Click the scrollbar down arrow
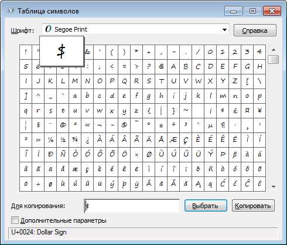The width and height of the screenshot is (287, 245). click(x=274, y=186)
